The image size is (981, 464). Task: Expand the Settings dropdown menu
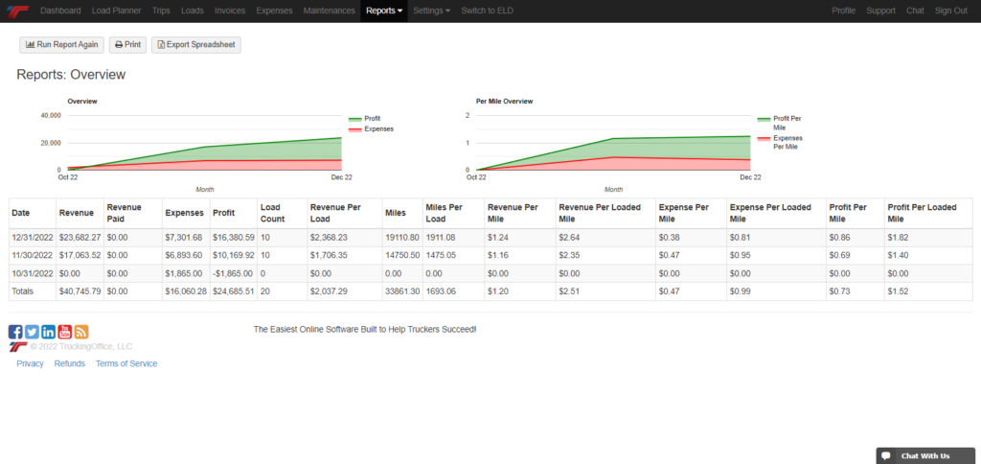point(431,11)
